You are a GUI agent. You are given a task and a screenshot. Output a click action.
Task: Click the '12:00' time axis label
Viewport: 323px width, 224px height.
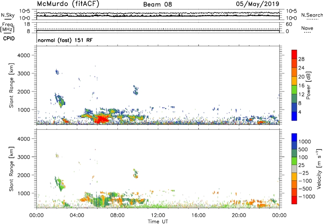point(158,216)
